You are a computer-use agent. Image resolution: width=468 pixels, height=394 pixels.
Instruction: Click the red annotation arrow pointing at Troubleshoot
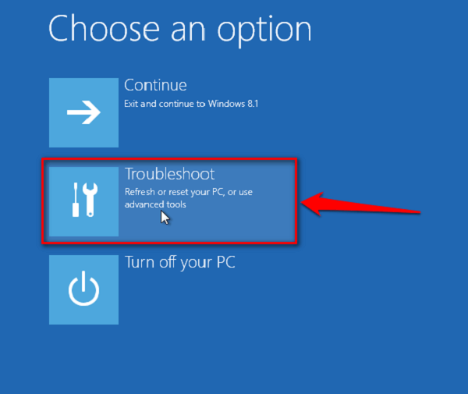tap(360, 204)
